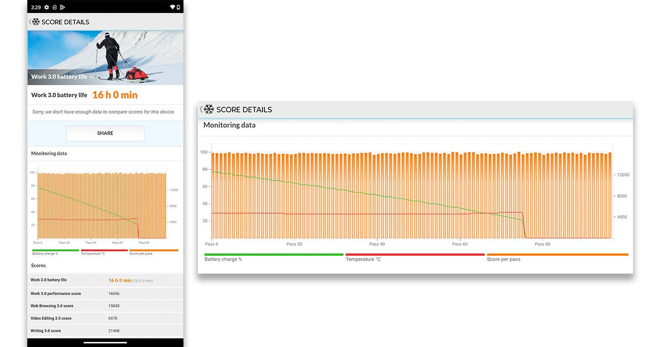645x347 pixels.
Task: Select the 'Work 3.0 performance score' row label
Action: pos(56,293)
